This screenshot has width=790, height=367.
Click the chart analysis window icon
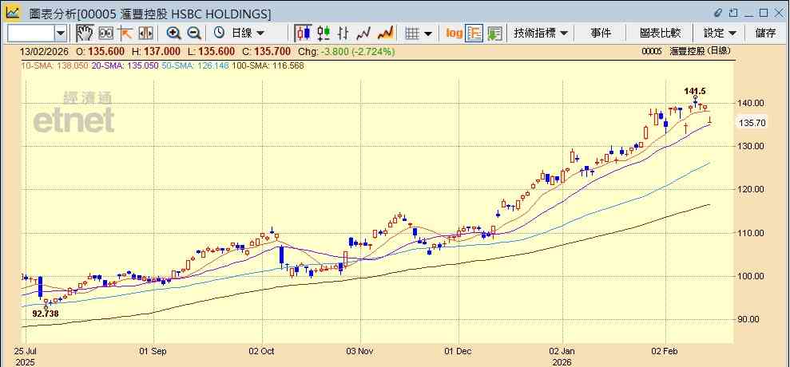[x=12, y=13]
